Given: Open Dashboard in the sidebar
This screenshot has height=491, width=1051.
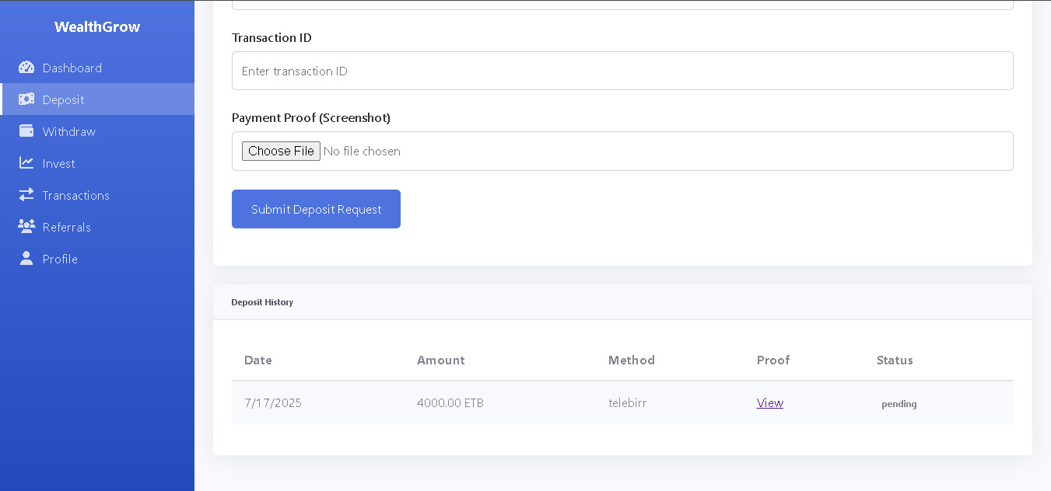Looking at the screenshot, I should 97,68.
